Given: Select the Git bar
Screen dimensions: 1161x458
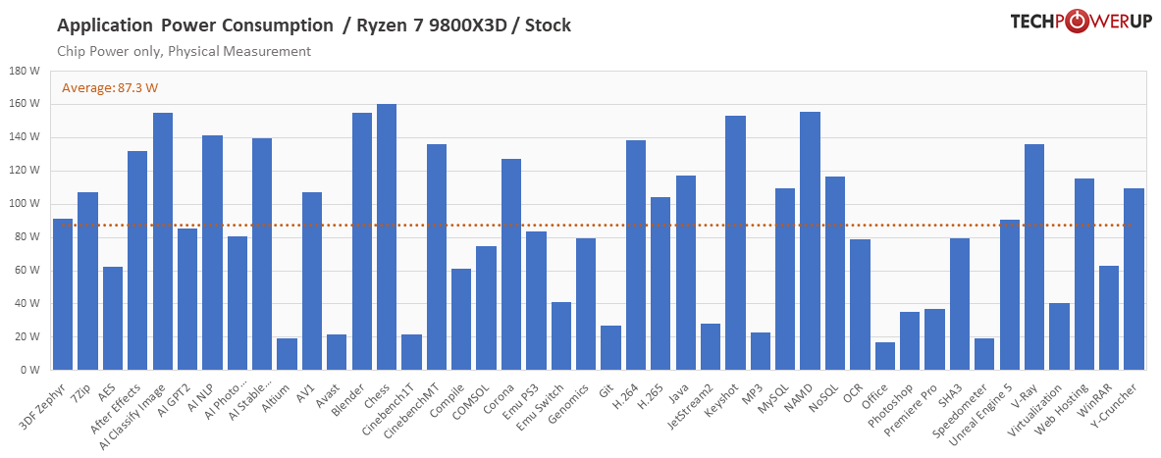Looking at the screenshot, I should point(611,348).
